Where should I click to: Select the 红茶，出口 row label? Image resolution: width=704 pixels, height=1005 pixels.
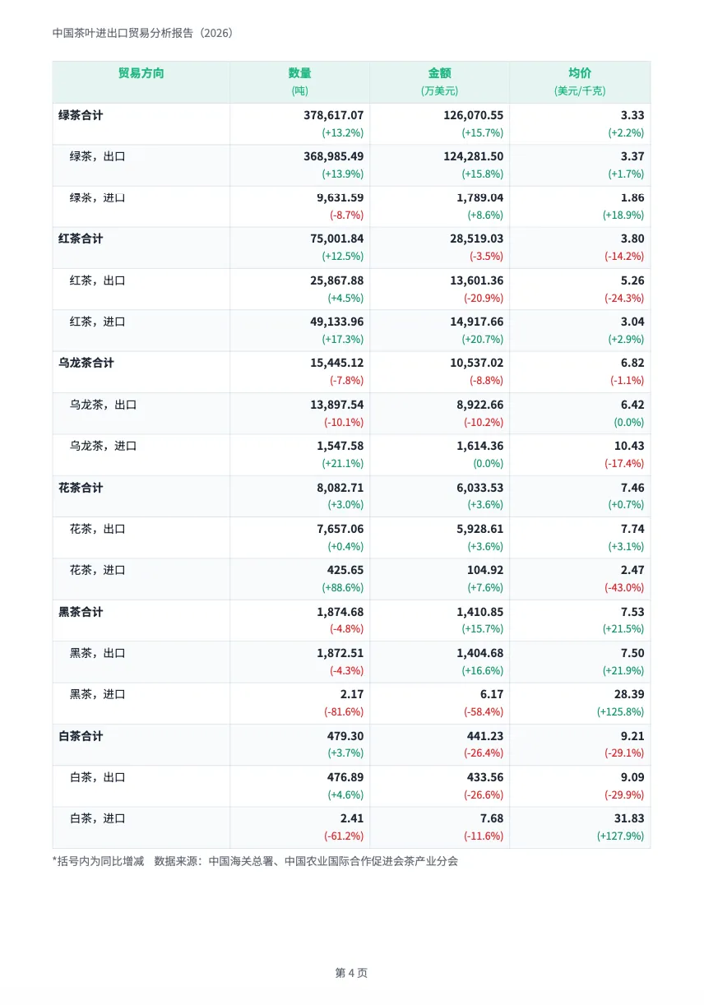click(x=97, y=280)
